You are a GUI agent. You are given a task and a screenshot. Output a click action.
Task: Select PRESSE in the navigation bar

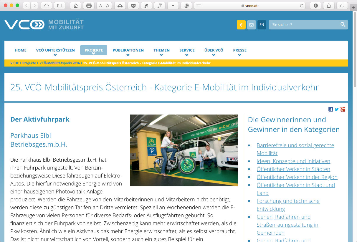pos(239,50)
